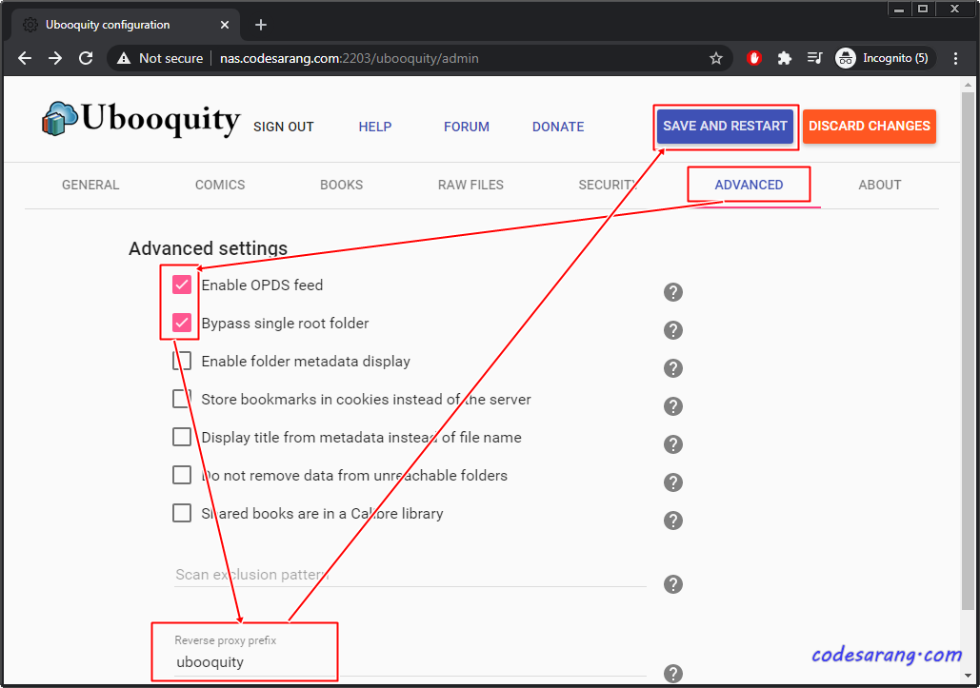This screenshot has height=688, width=980.
Task: Open the red ad blocker extension icon
Action: coord(754,58)
